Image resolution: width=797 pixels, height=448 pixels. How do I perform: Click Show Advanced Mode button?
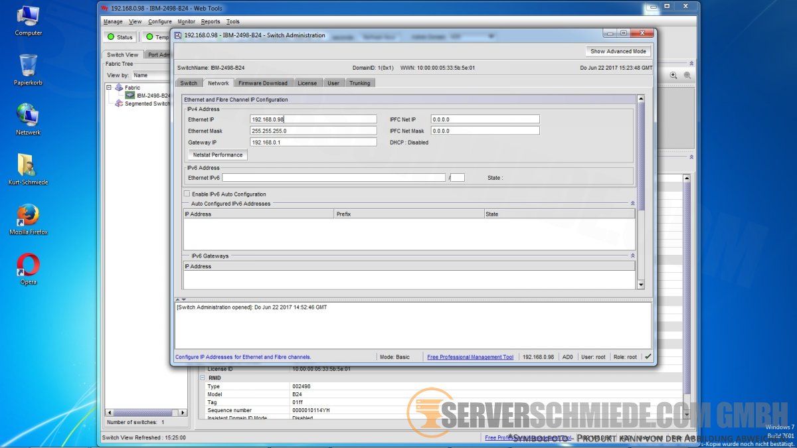click(x=618, y=51)
